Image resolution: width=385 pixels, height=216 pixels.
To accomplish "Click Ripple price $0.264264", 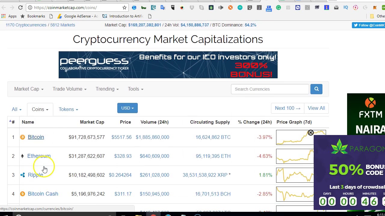I will pos(120,175).
